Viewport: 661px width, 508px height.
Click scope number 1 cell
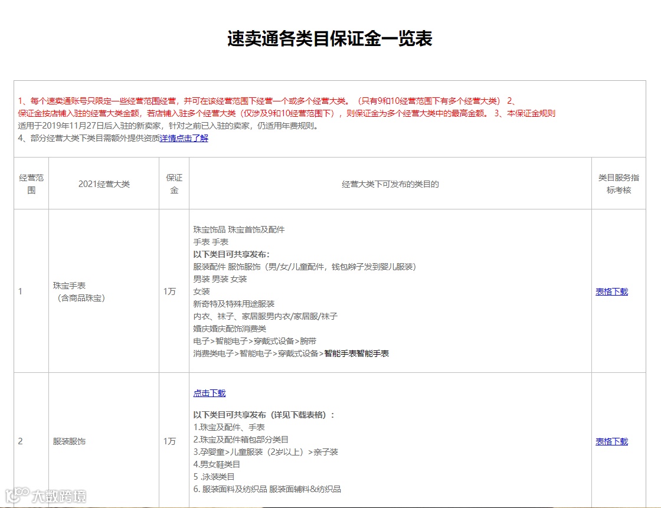[x=31, y=291]
